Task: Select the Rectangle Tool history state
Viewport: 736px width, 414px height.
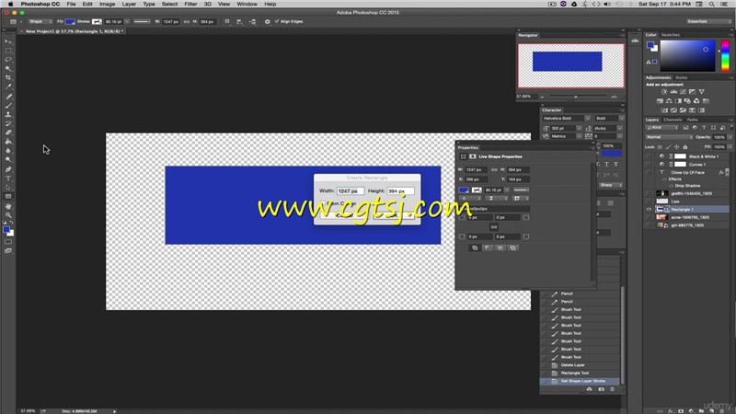Action: (x=581, y=374)
